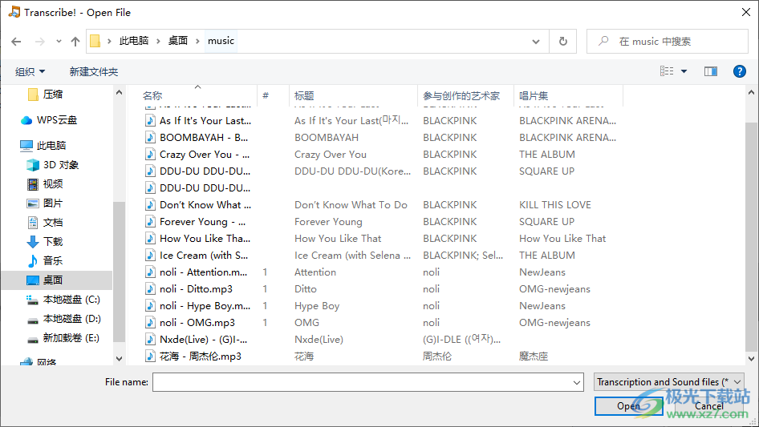Open 本地磁盘 (D:) drive

click(x=71, y=319)
